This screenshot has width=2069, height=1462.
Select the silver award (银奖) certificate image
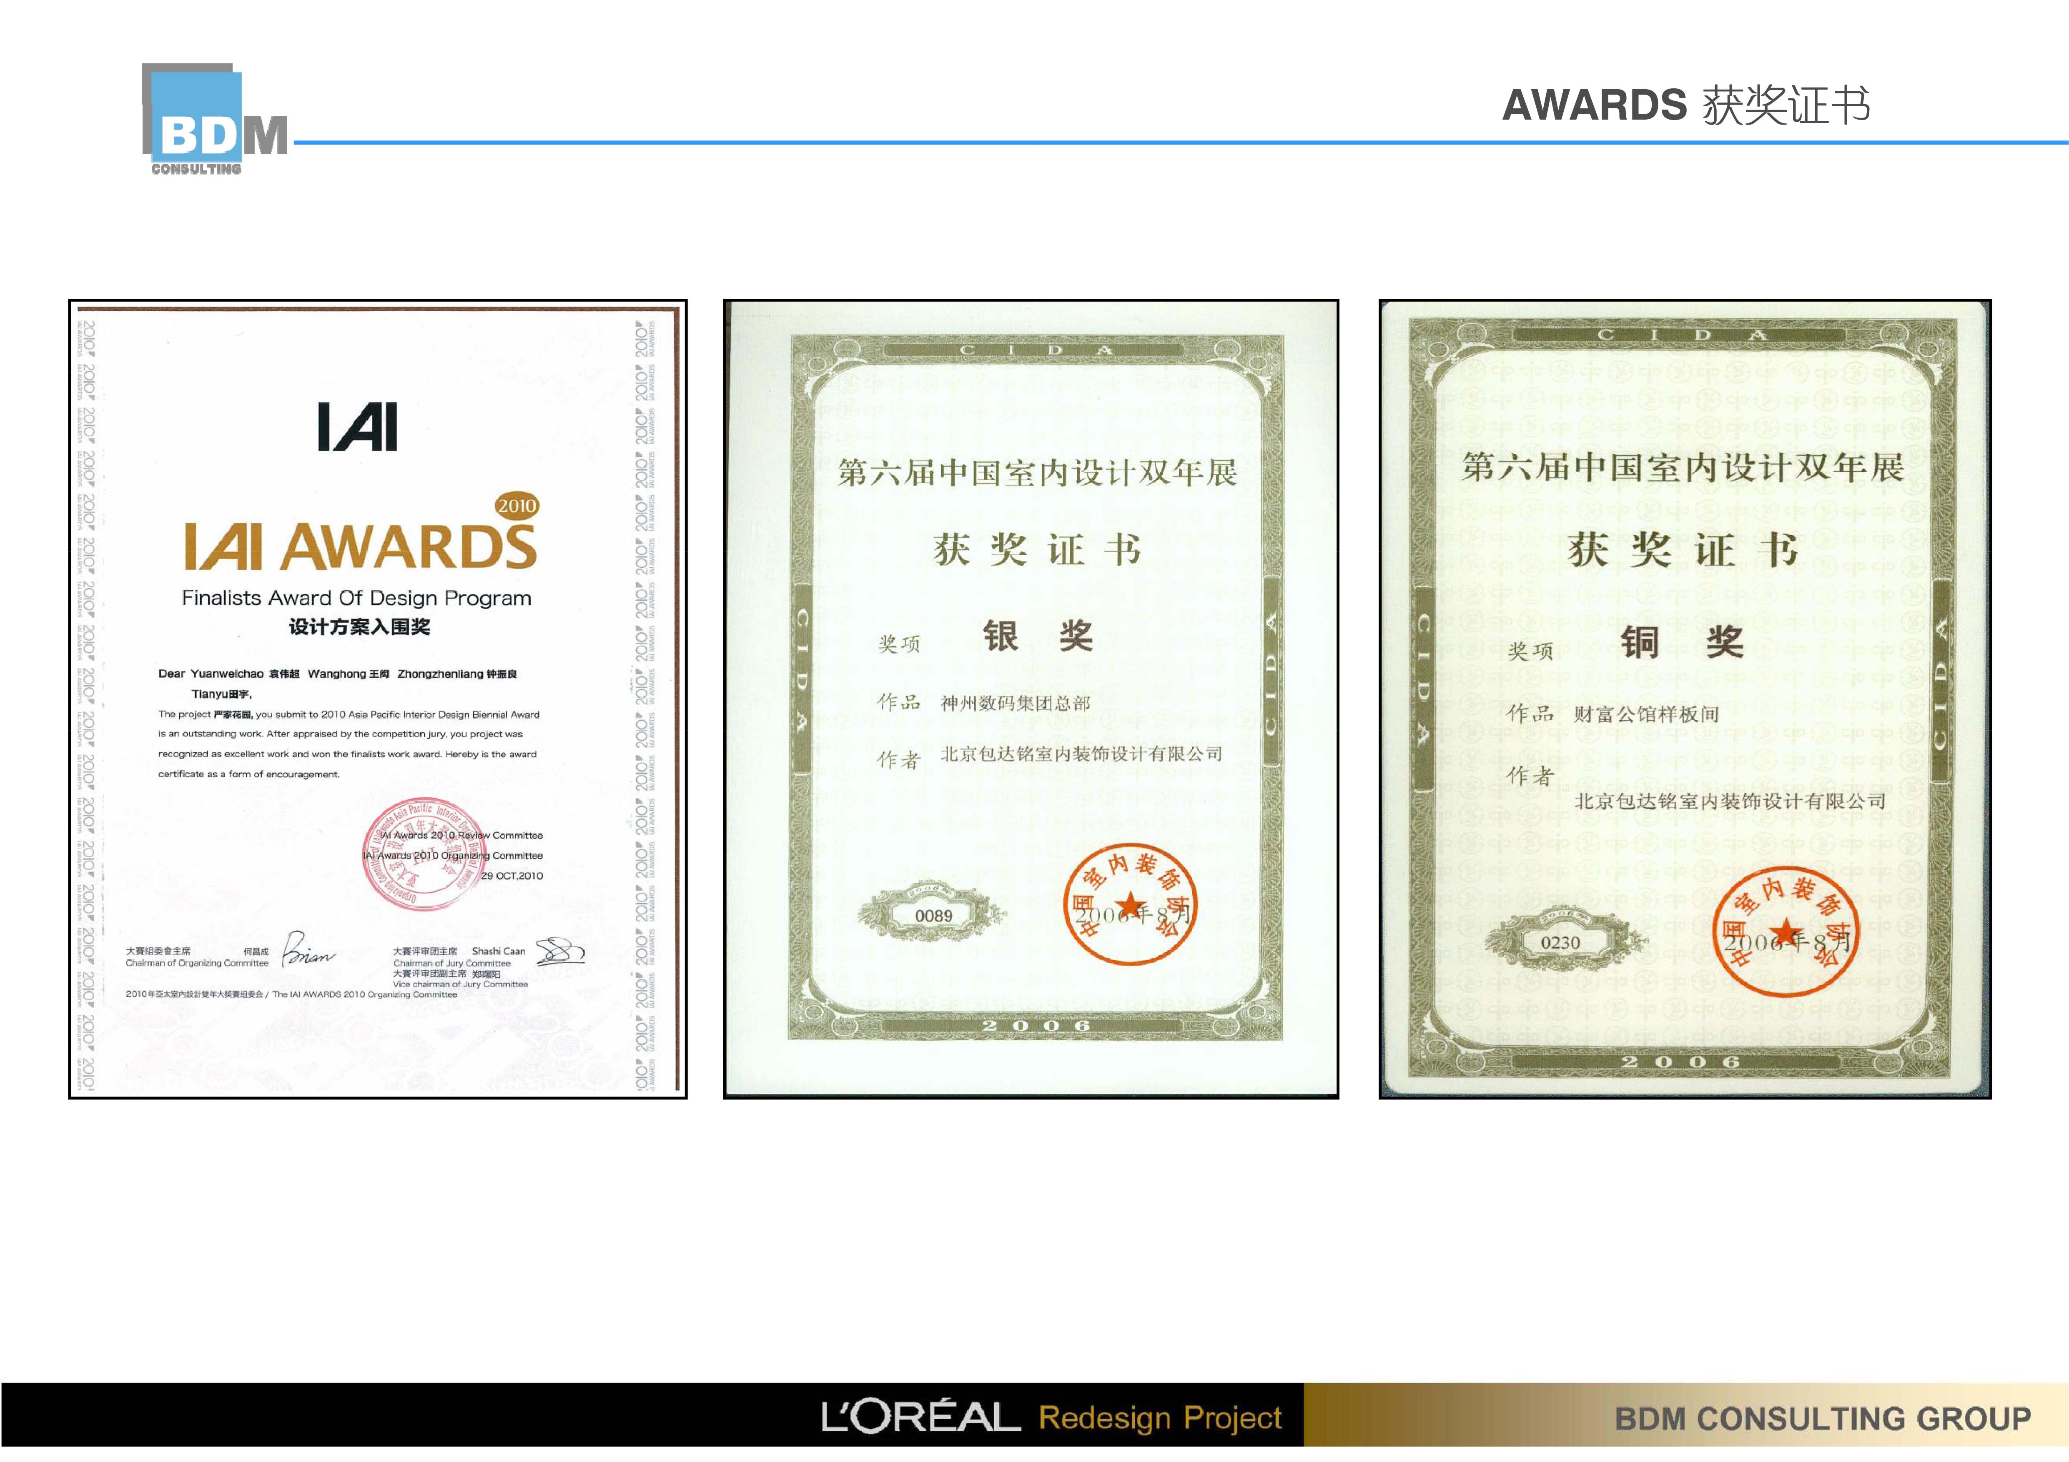tap(1031, 699)
